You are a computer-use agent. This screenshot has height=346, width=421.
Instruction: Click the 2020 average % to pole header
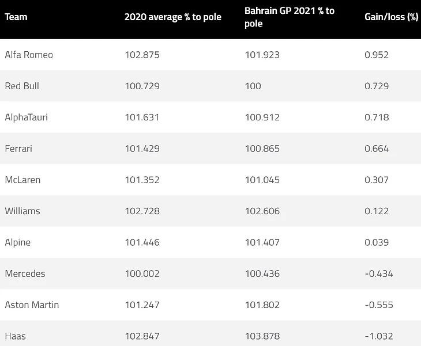173,17
